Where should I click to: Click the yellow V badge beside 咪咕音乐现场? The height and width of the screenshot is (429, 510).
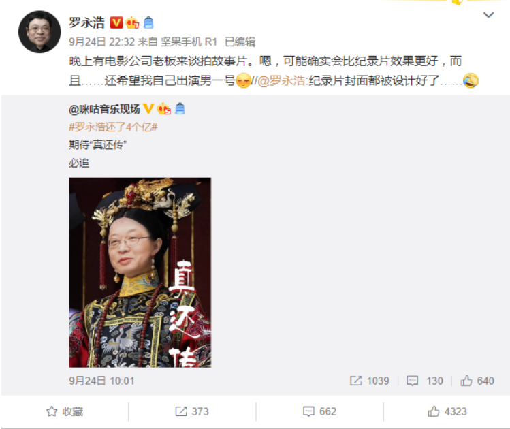click(x=148, y=108)
